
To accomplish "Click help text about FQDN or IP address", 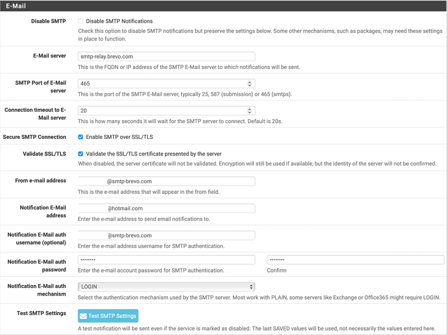I will [189, 67].
